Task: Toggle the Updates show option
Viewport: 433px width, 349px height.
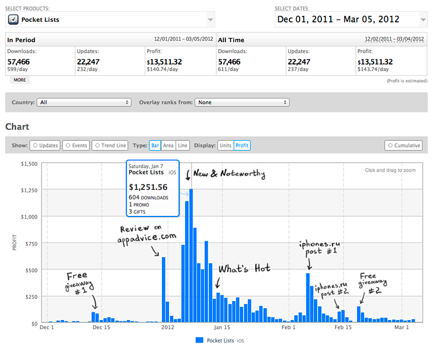Action: click(x=45, y=146)
